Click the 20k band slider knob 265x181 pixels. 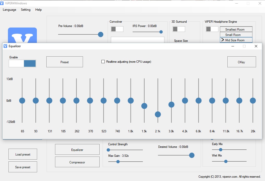click(x=253, y=101)
